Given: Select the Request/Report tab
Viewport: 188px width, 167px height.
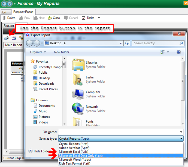Looking at the screenshot, I should [23, 12].
